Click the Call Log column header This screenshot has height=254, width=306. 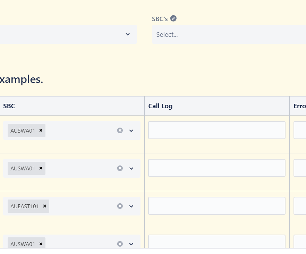[x=160, y=106]
